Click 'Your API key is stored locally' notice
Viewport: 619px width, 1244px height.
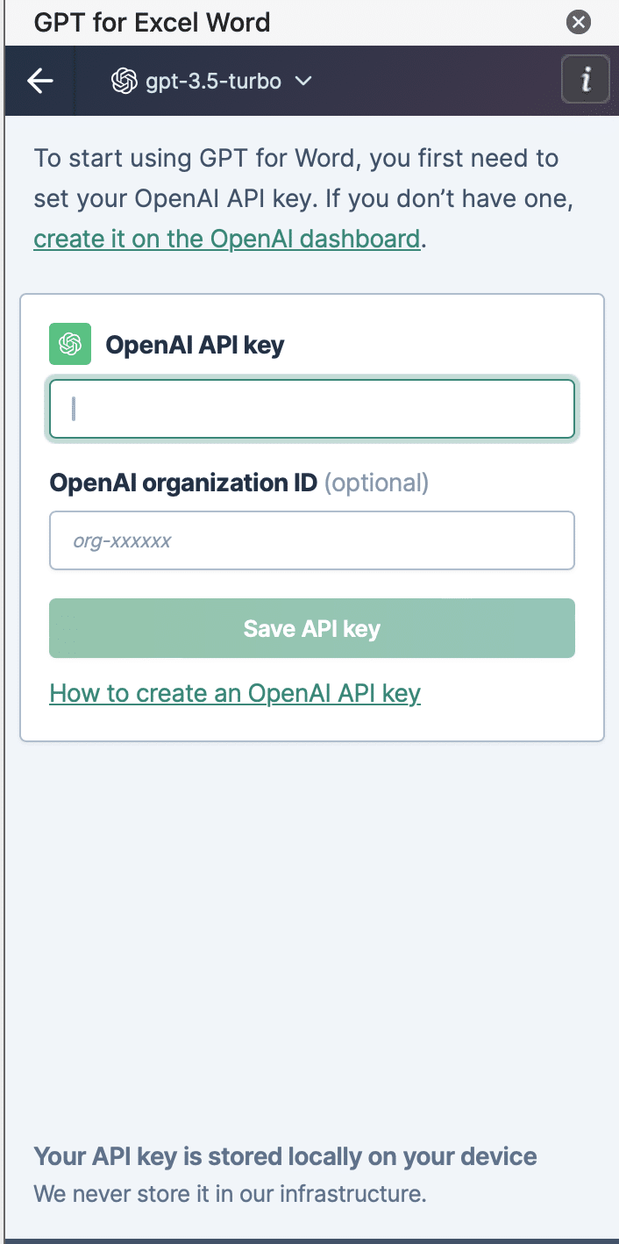(285, 1156)
